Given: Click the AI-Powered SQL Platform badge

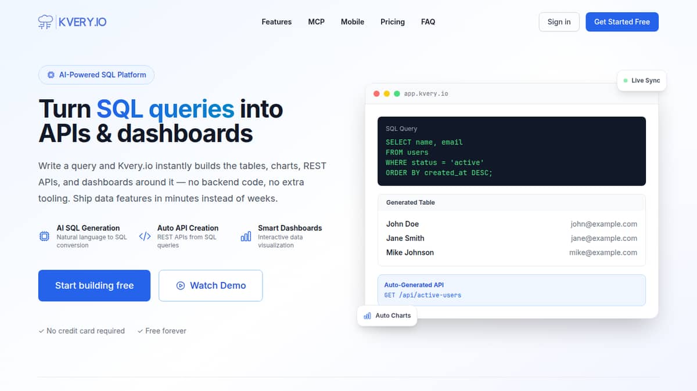Looking at the screenshot, I should (96, 75).
